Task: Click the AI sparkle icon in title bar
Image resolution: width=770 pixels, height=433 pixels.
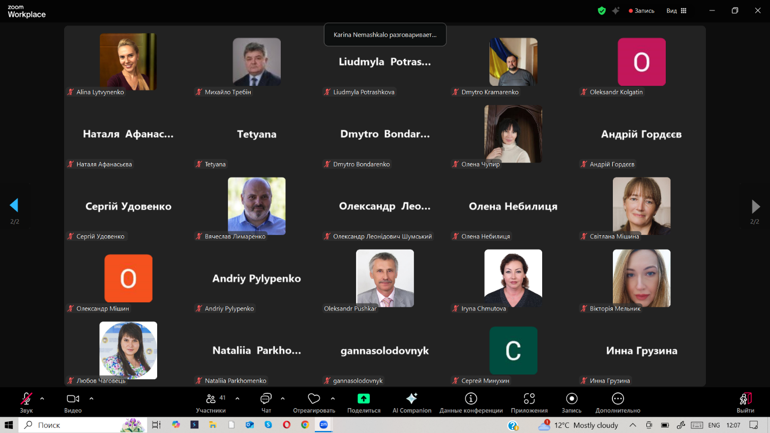Action: pyautogui.click(x=616, y=11)
